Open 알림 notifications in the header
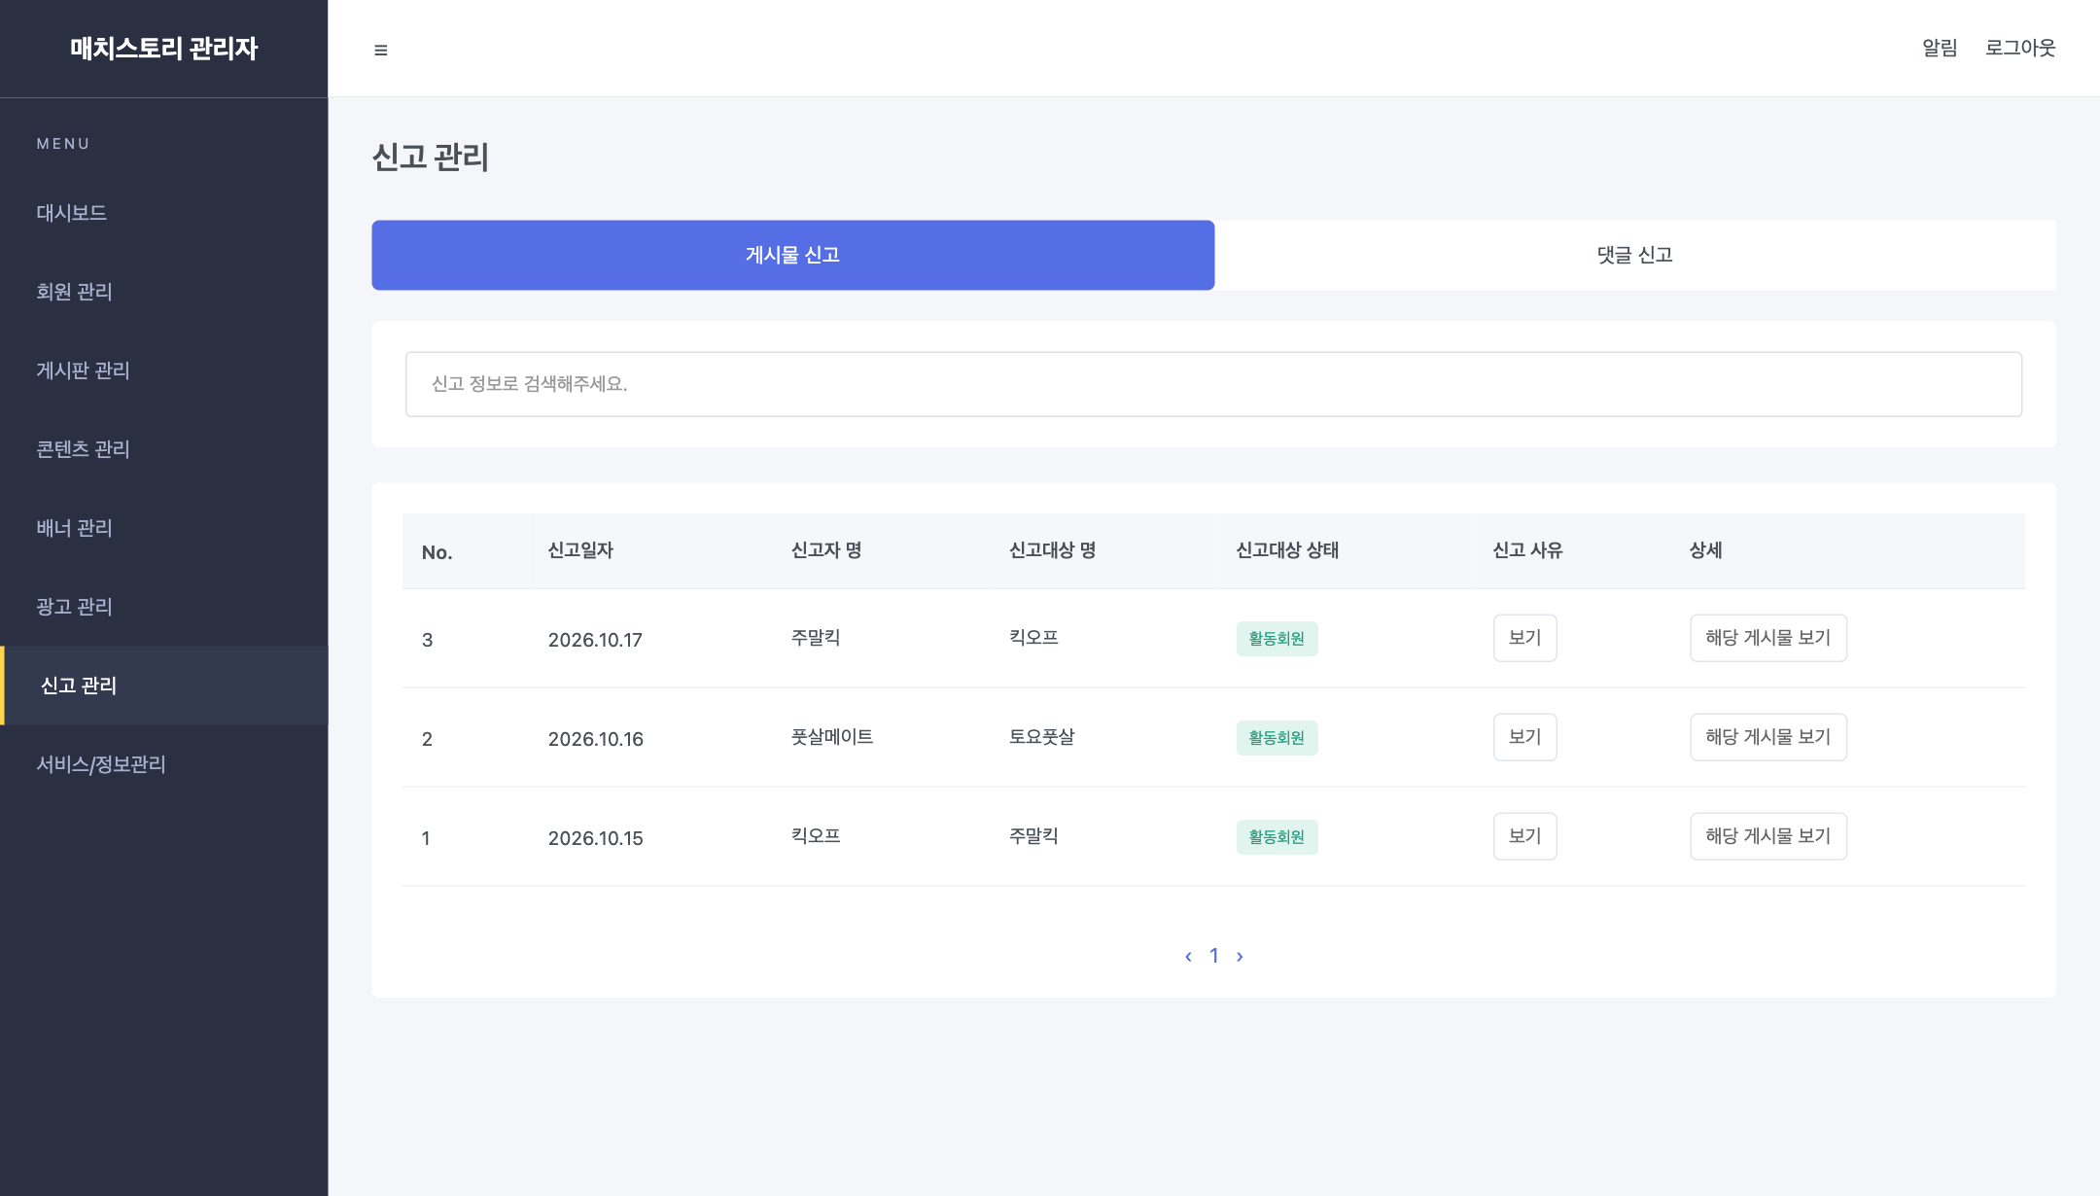 point(1940,48)
